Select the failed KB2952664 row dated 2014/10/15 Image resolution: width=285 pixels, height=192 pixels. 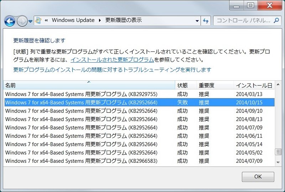pos(139,102)
